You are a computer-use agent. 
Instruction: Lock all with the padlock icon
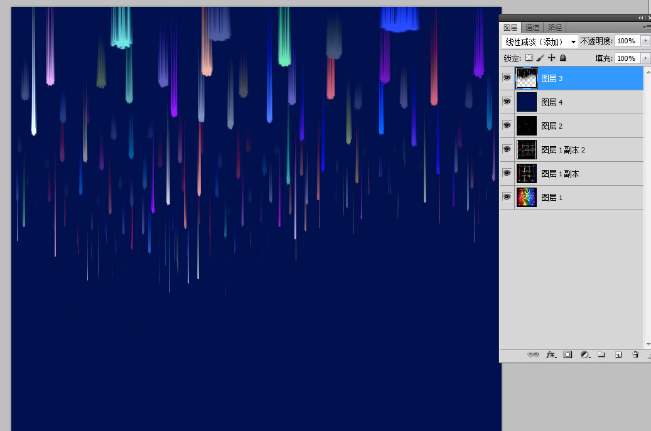click(563, 58)
